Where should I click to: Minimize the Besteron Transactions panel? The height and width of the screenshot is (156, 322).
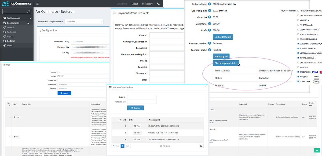coord(205,87)
